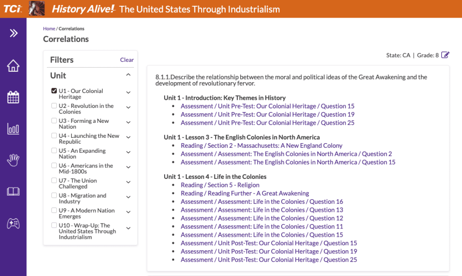Expand U8 - Migration and Industry chevron
Image resolution: width=462 pixels, height=276 pixels.
pyautogui.click(x=128, y=197)
